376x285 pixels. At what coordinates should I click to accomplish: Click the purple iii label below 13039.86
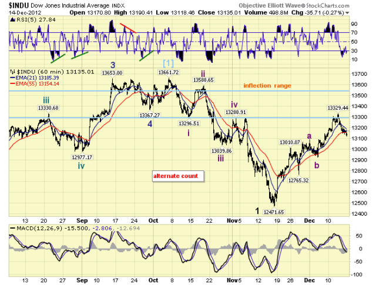(x=221, y=158)
